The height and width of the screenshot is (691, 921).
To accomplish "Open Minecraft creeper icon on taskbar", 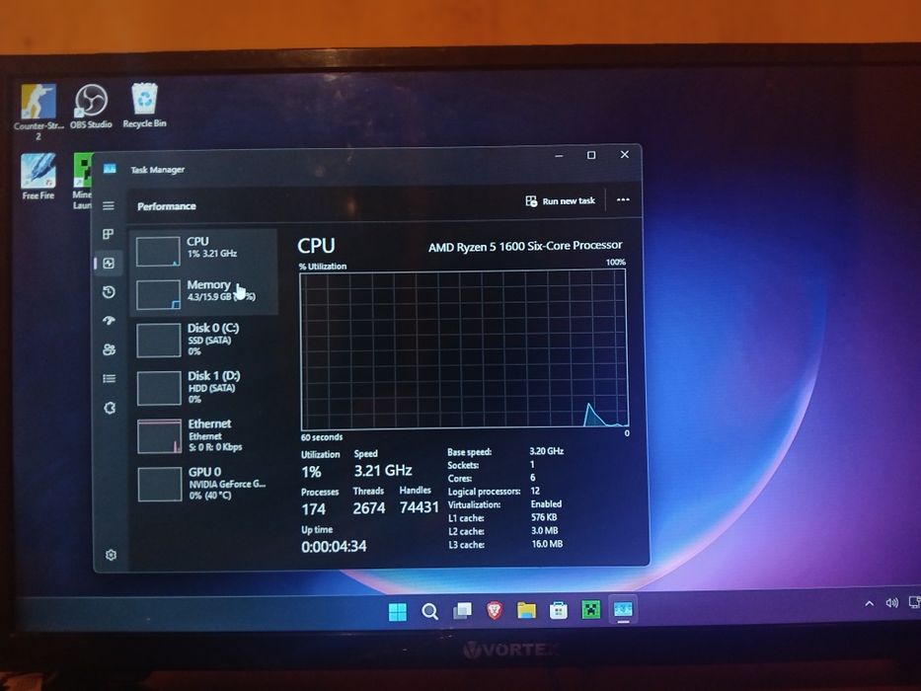I will point(591,610).
